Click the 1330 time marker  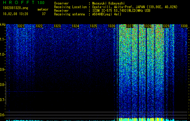point(184,26)
